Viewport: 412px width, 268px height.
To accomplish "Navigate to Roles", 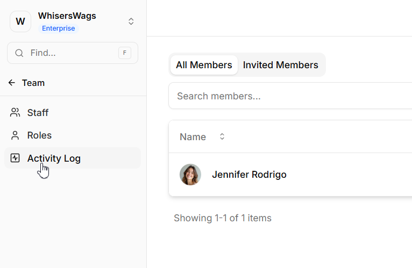I will [39, 135].
